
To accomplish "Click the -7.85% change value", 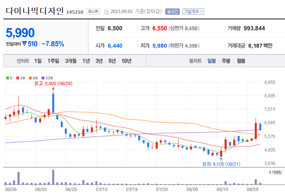I will pyautogui.click(x=53, y=44).
